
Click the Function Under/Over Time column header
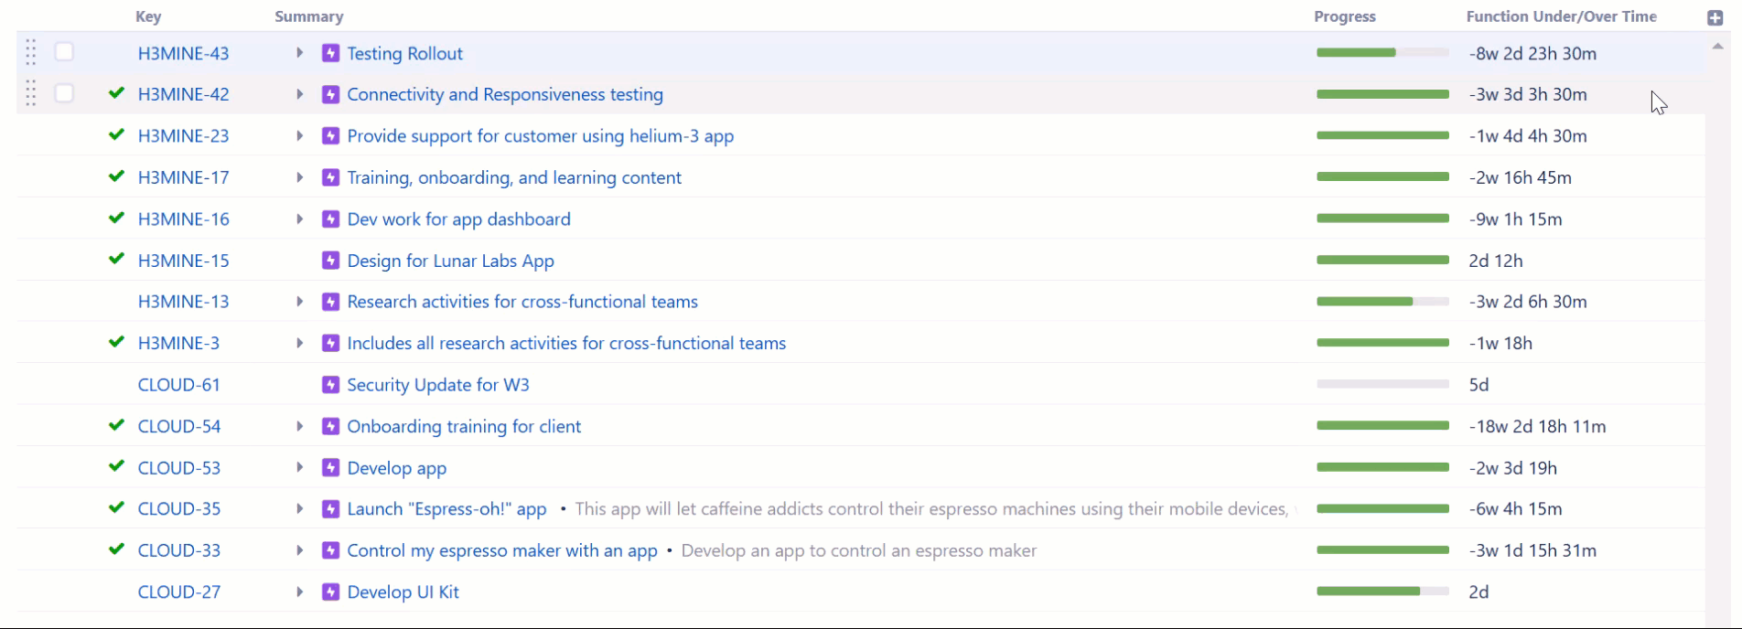point(1561,16)
